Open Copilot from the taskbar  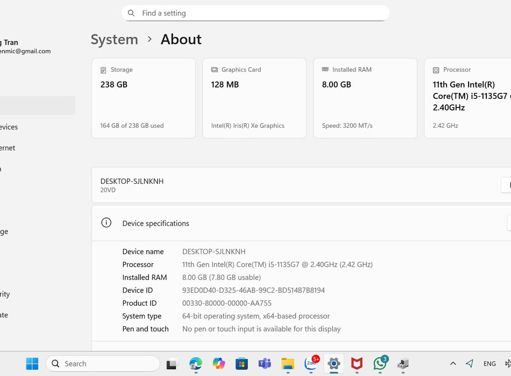click(x=218, y=364)
